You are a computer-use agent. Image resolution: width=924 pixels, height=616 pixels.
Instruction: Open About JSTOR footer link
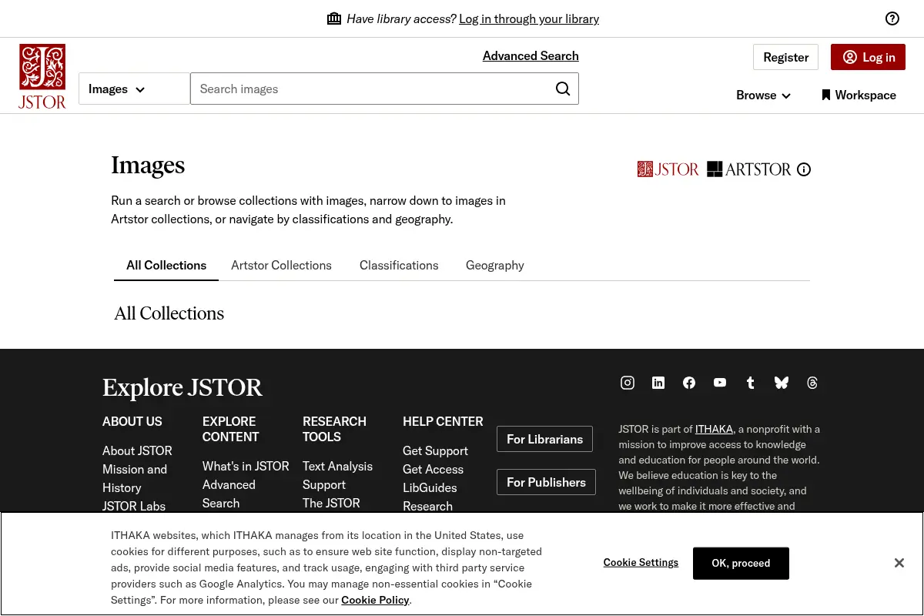pyautogui.click(x=137, y=450)
